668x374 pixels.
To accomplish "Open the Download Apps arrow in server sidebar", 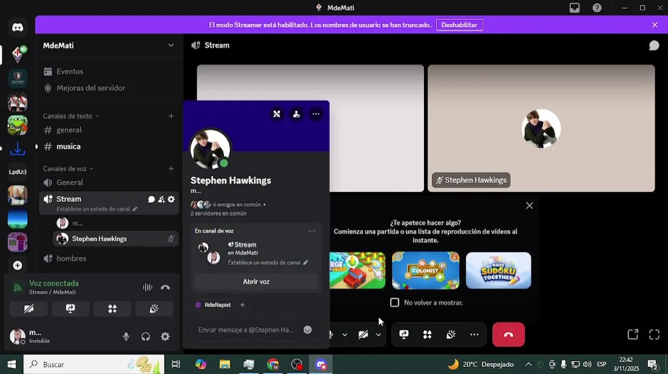I will [18, 149].
